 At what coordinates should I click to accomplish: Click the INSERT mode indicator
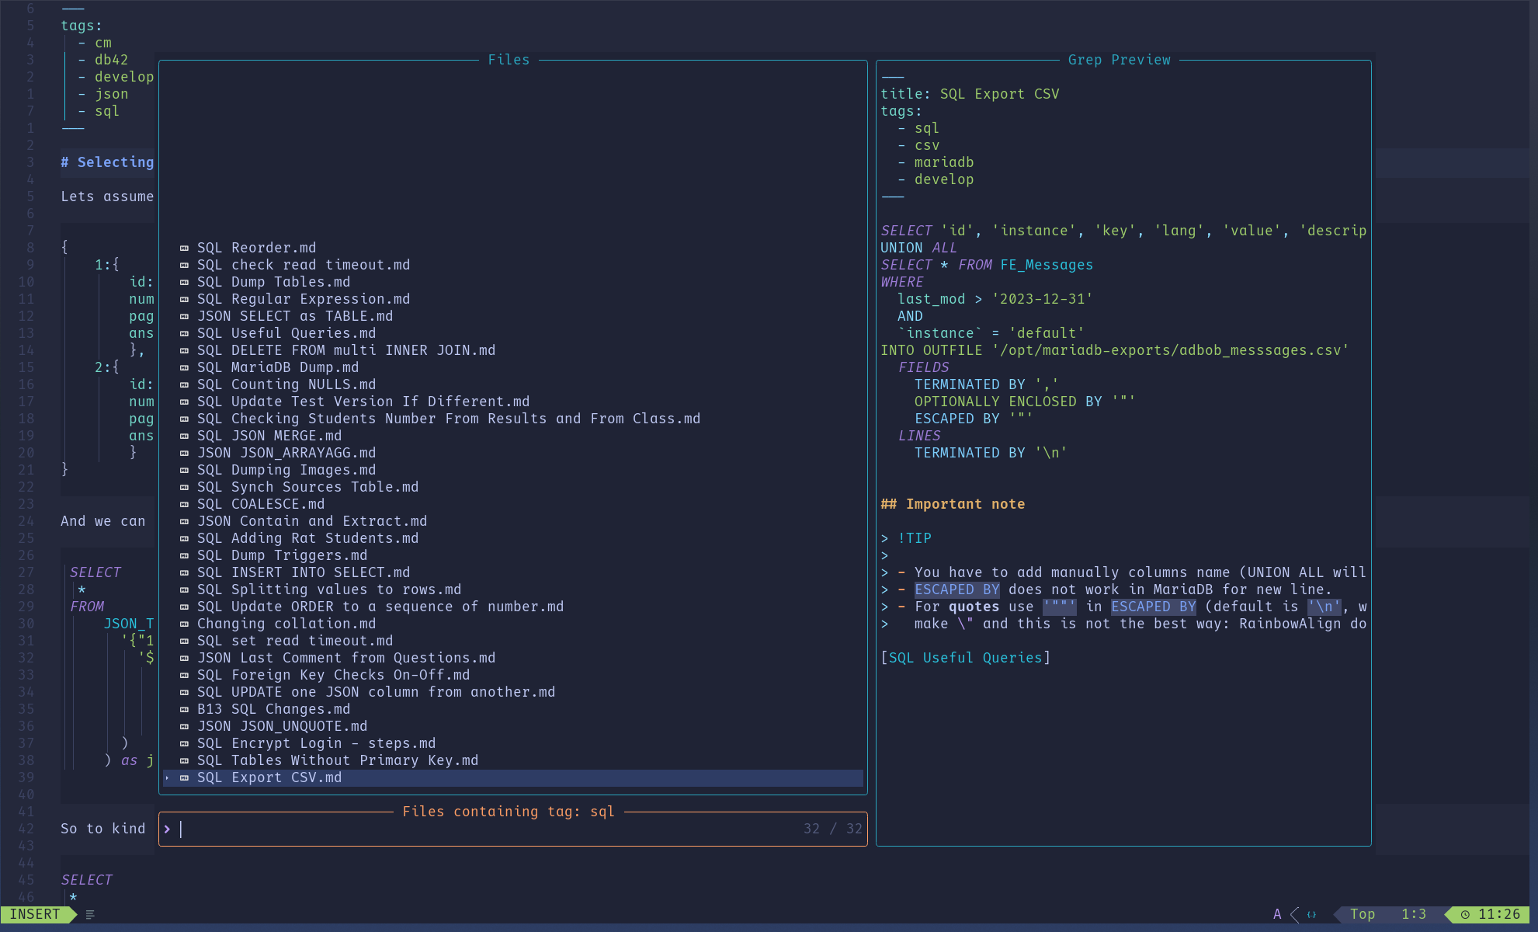pyautogui.click(x=35, y=914)
